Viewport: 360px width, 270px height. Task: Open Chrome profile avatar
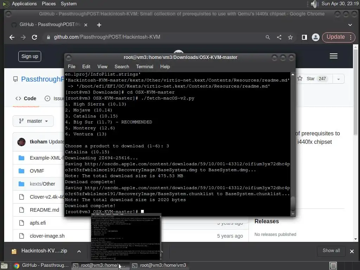(316, 37)
